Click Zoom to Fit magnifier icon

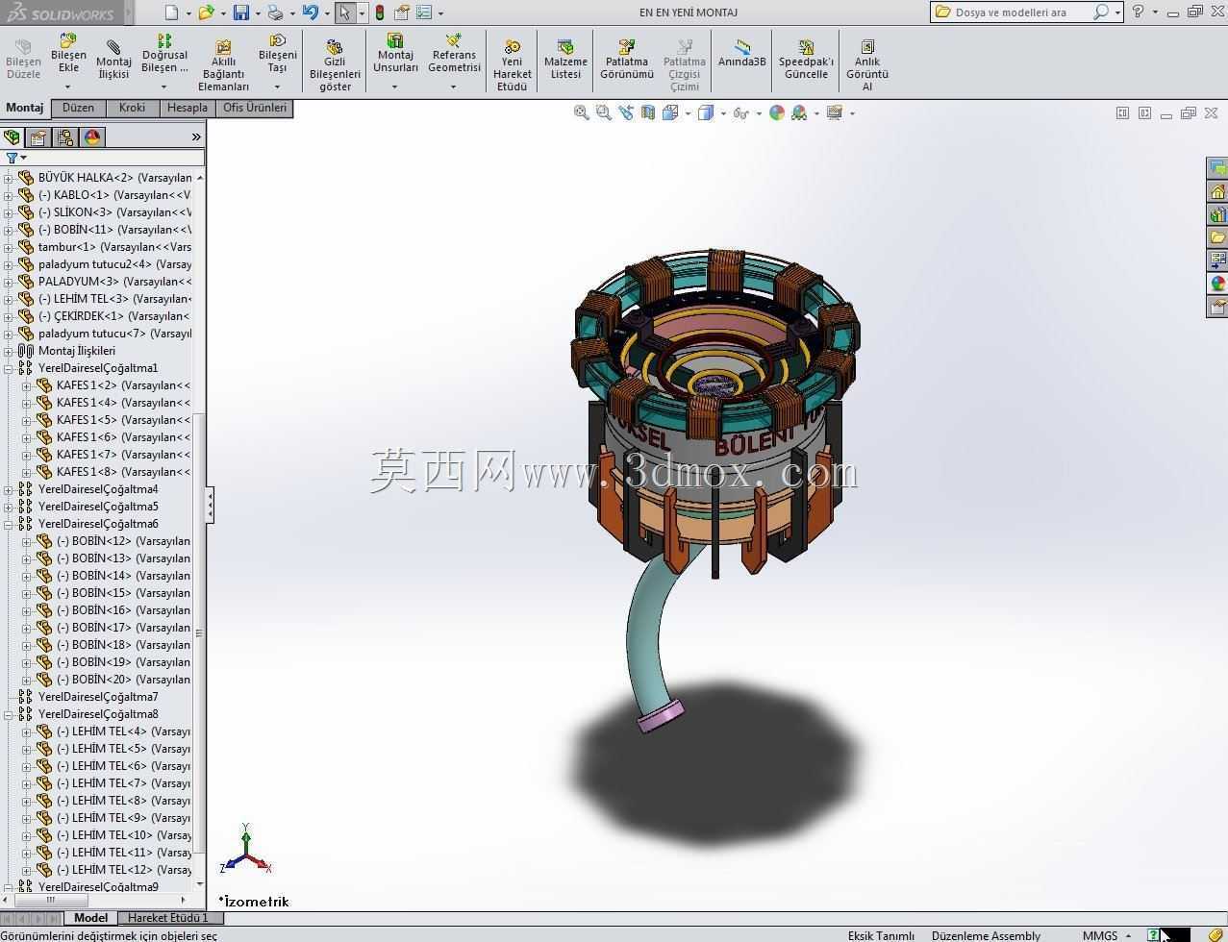point(582,112)
